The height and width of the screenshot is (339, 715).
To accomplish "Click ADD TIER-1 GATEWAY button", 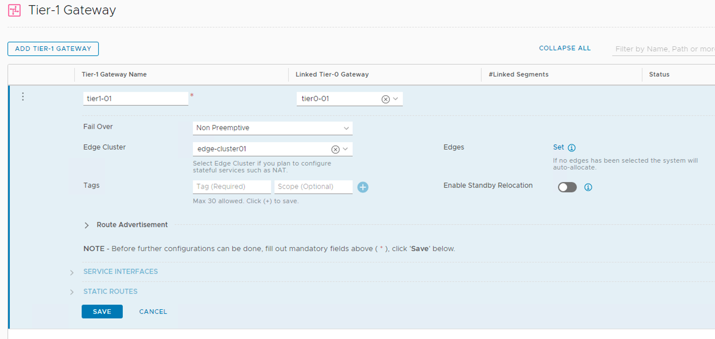I will [53, 49].
